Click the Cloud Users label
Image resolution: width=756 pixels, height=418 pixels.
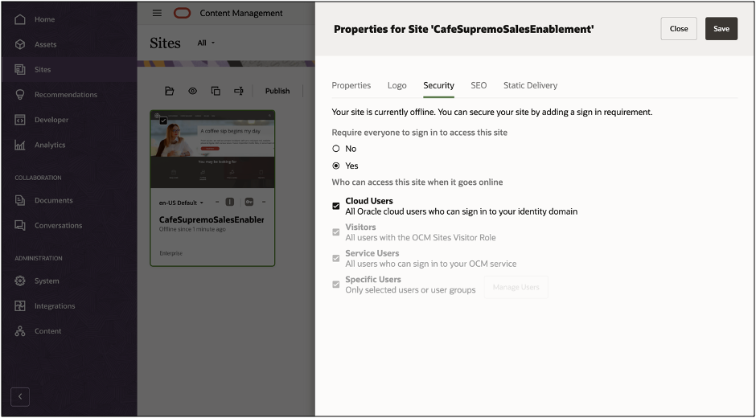point(369,201)
